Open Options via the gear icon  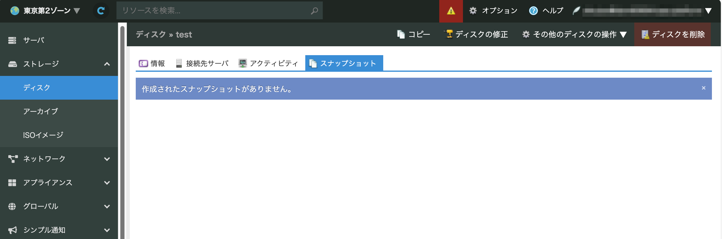point(473,11)
